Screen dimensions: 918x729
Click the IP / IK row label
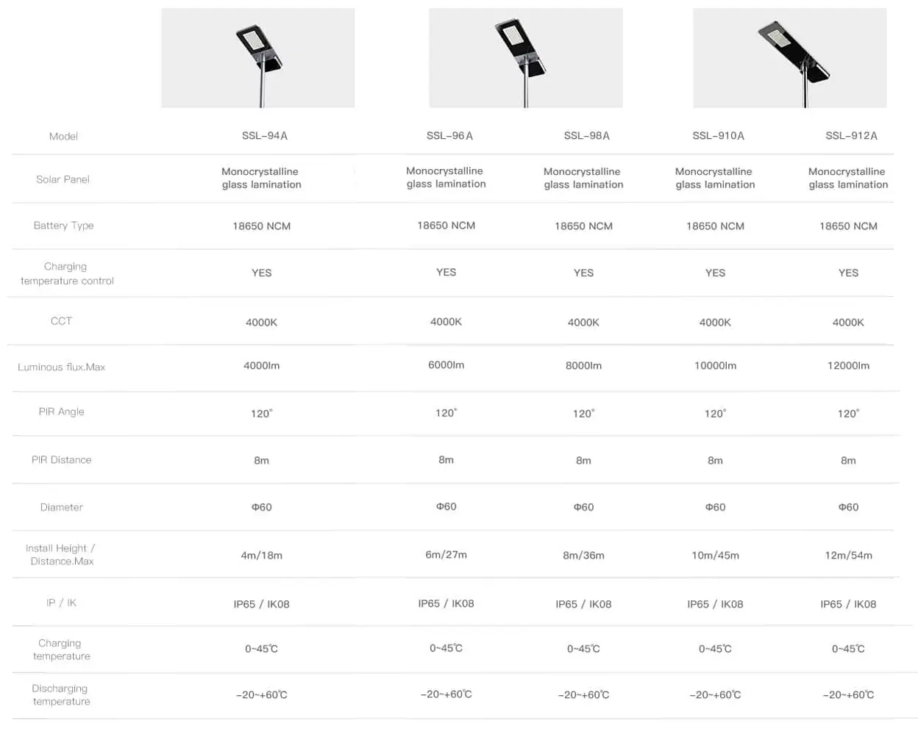click(61, 603)
